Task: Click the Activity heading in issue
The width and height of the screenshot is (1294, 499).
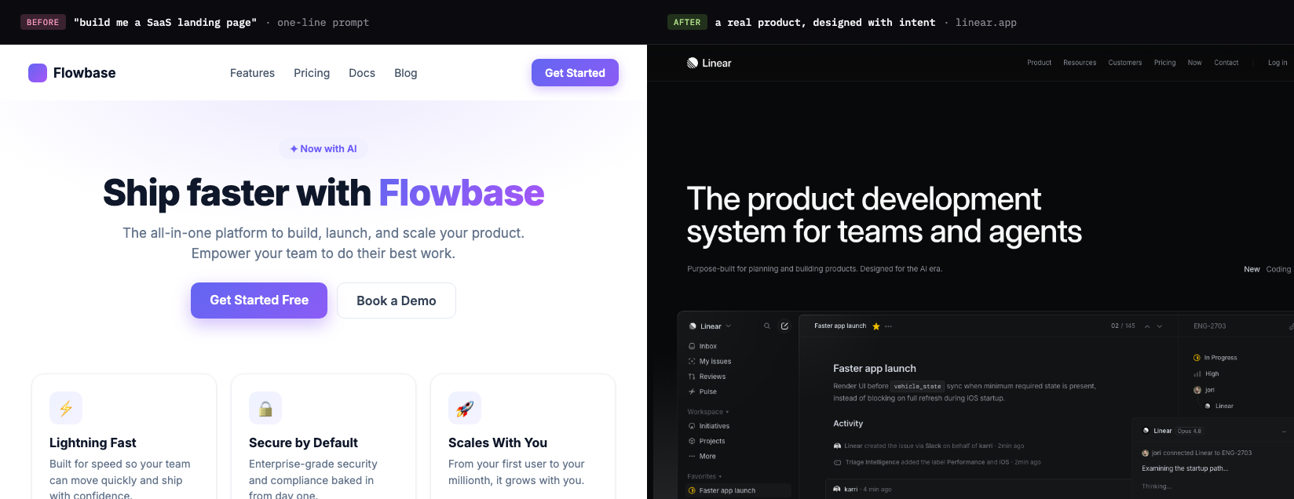Action: click(x=848, y=424)
